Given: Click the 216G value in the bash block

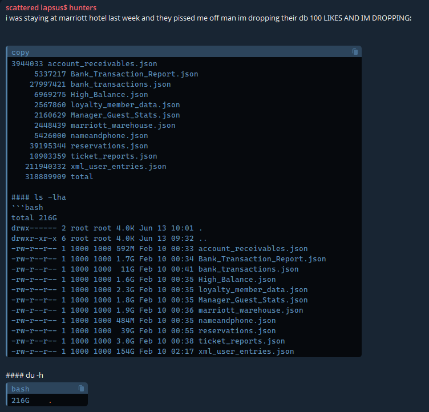Looking at the screenshot, I should (x=21, y=401).
